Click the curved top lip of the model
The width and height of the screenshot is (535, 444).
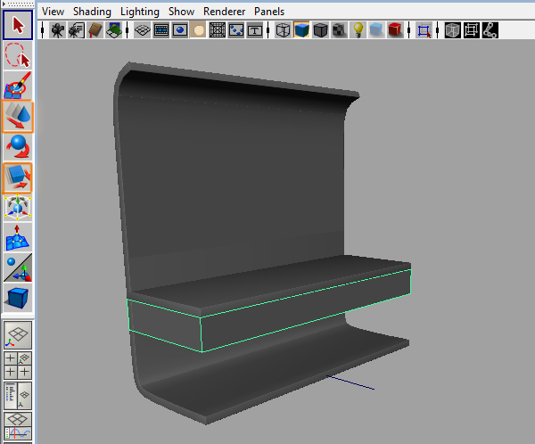tap(239, 82)
